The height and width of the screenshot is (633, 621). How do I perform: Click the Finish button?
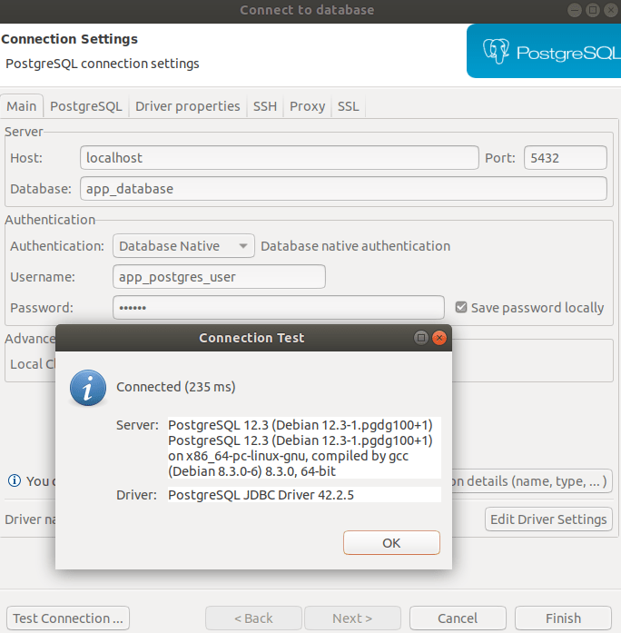coord(563,618)
